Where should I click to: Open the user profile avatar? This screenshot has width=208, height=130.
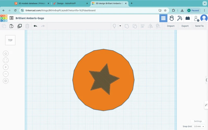click(x=204, y=18)
